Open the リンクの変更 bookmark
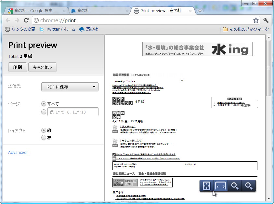Screen dimensions: 274x204 point(20,29)
